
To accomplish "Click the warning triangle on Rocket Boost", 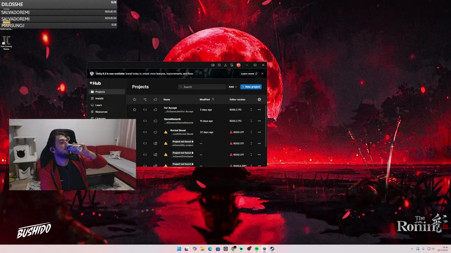I will pos(166,132).
